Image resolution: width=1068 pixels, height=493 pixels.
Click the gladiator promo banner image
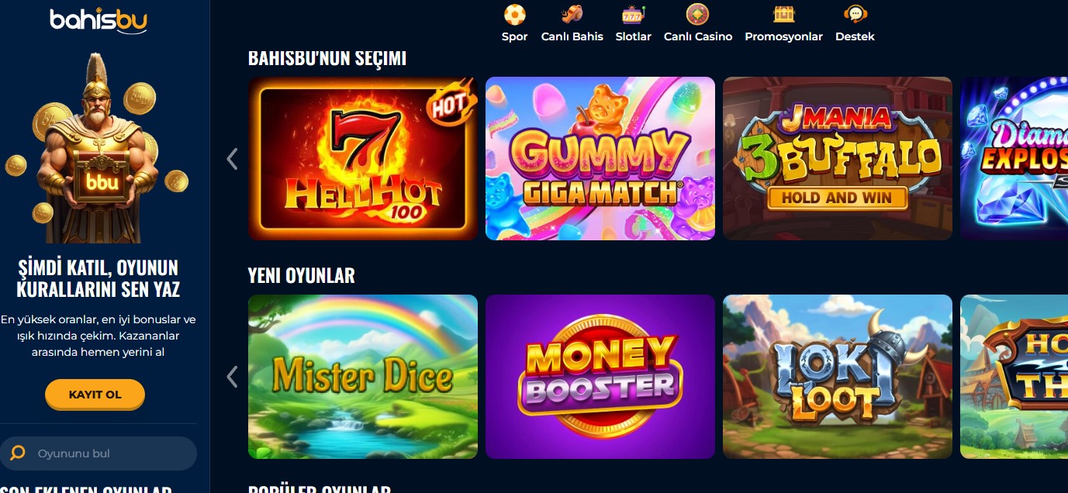[x=96, y=148]
